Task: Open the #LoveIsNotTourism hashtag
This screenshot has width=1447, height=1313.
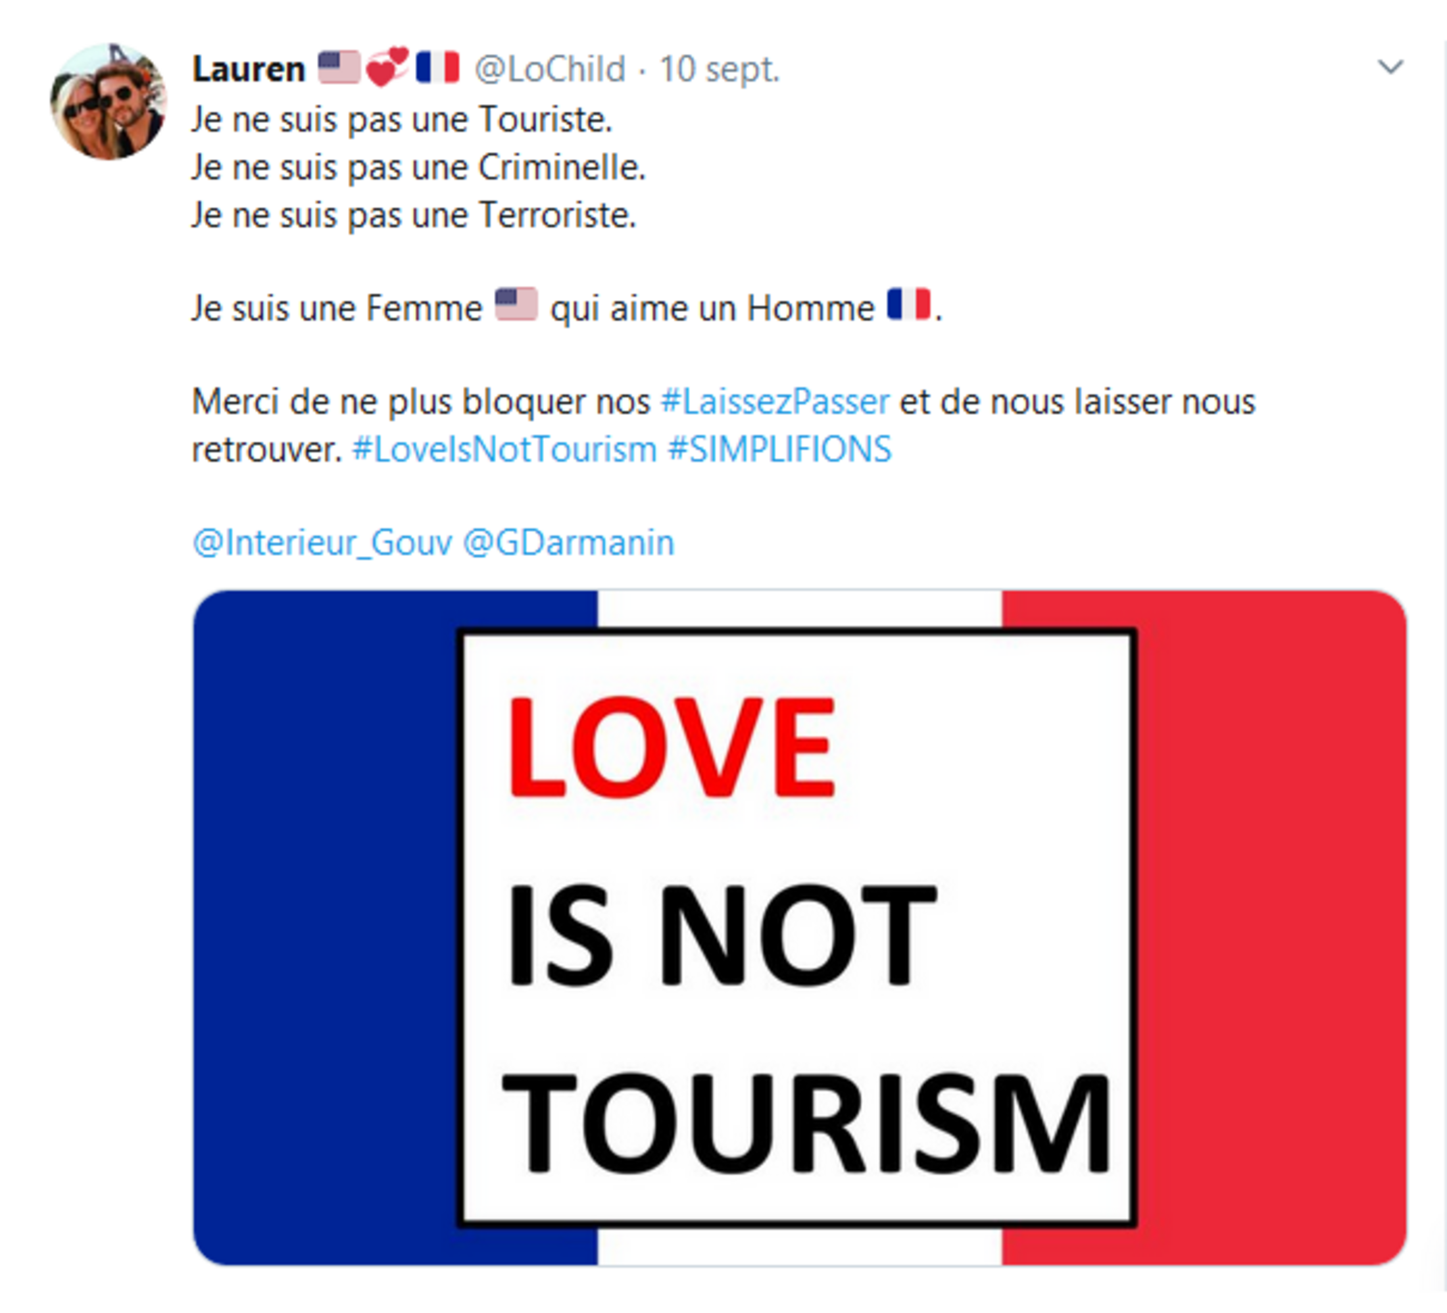Action: point(504,449)
